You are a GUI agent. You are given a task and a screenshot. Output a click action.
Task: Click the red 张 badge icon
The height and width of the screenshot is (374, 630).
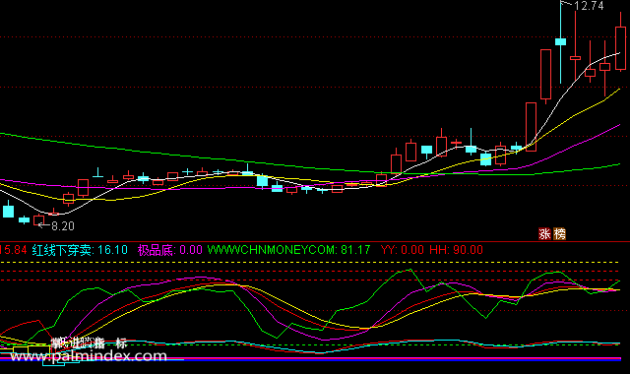[544, 234]
